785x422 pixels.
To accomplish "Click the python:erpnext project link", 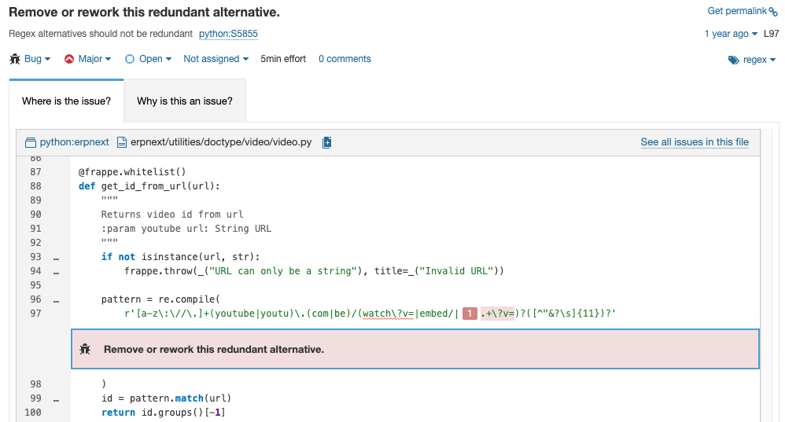I will coord(74,142).
